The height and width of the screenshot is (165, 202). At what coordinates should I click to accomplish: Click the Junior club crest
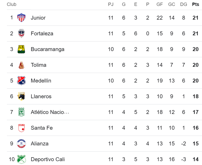click(21, 18)
